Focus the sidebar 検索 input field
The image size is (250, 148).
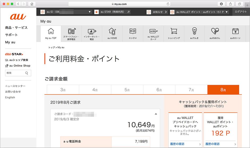[18, 73]
